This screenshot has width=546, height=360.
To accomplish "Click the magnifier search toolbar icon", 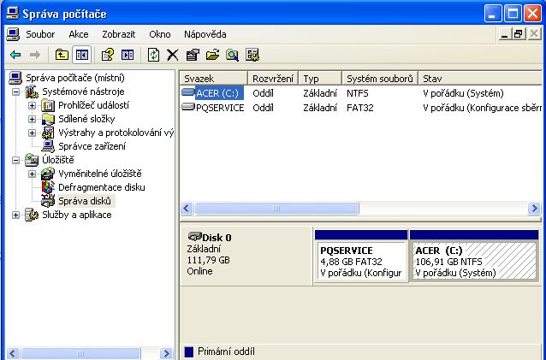I will tap(232, 55).
